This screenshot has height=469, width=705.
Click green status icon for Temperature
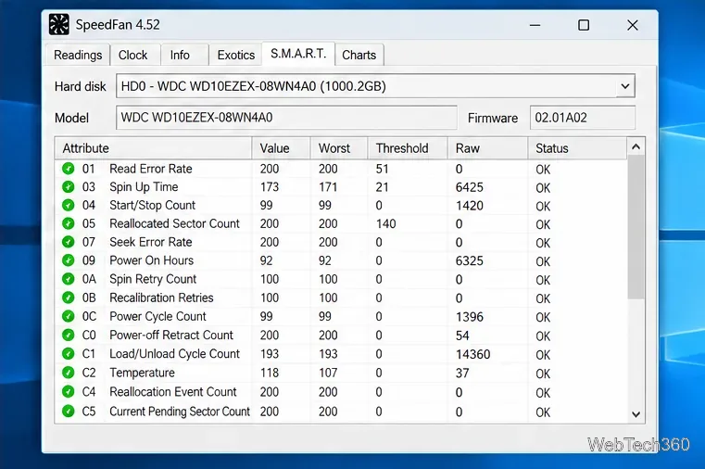point(69,373)
